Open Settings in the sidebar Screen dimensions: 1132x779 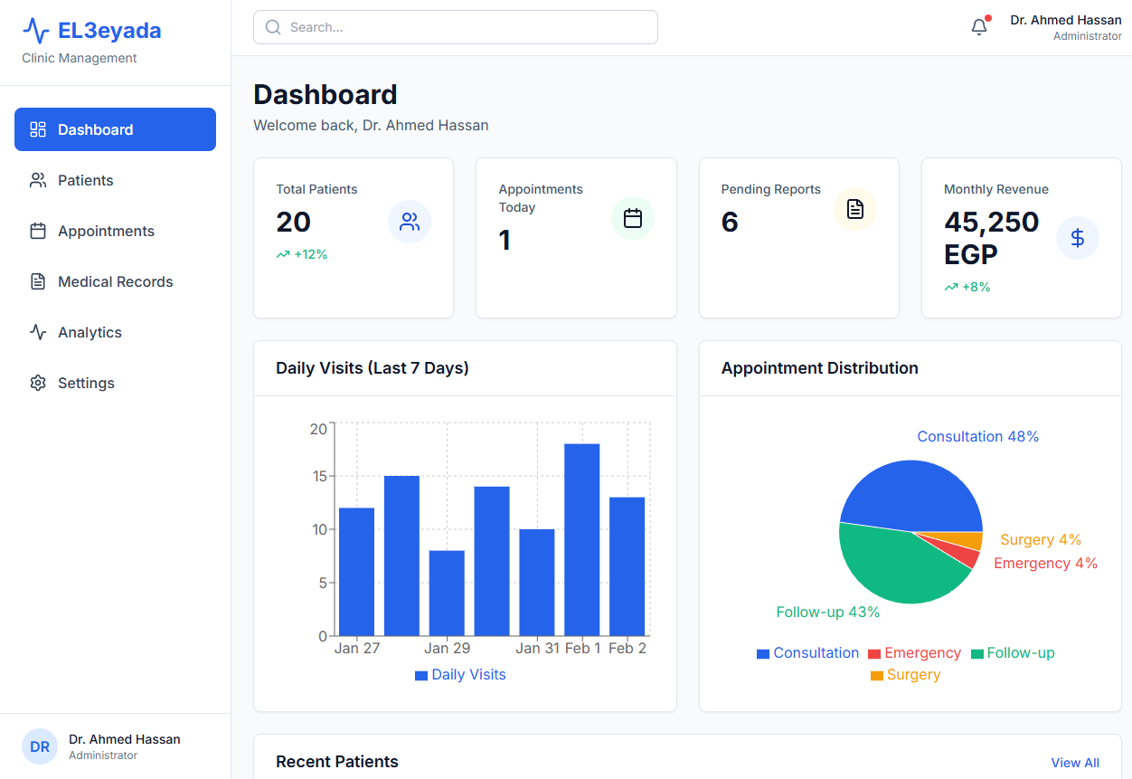point(86,383)
